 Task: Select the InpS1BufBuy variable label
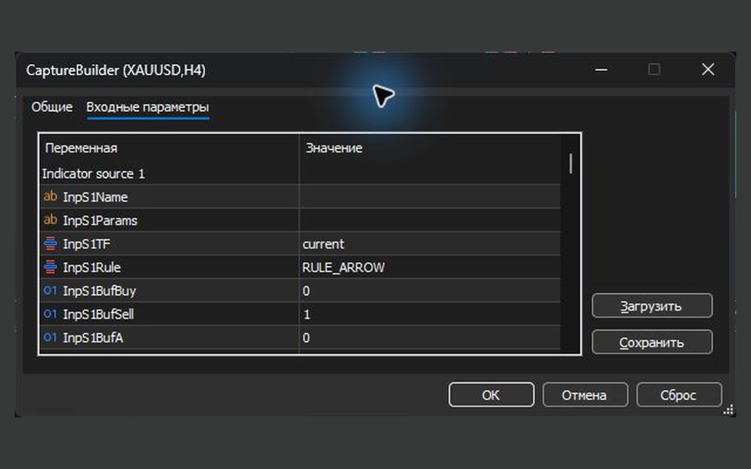coord(99,291)
